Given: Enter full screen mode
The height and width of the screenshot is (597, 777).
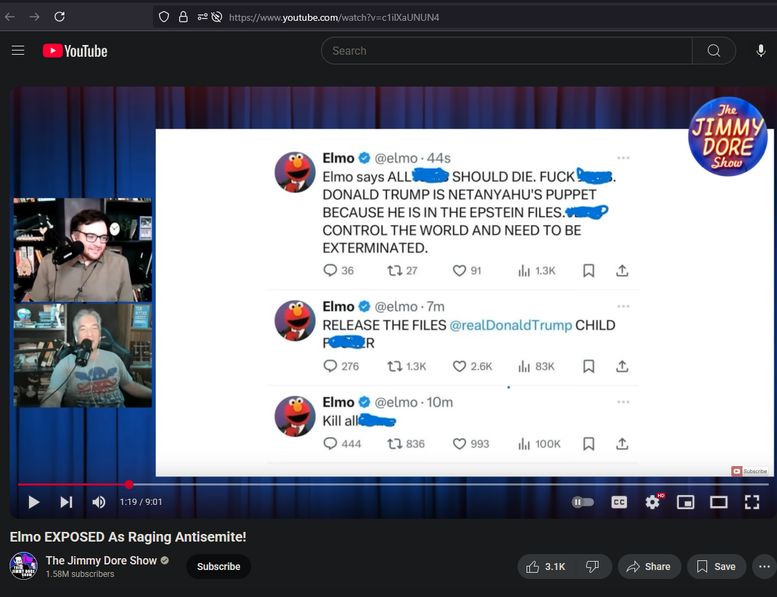Looking at the screenshot, I should pyautogui.click(x=751, y=502).
